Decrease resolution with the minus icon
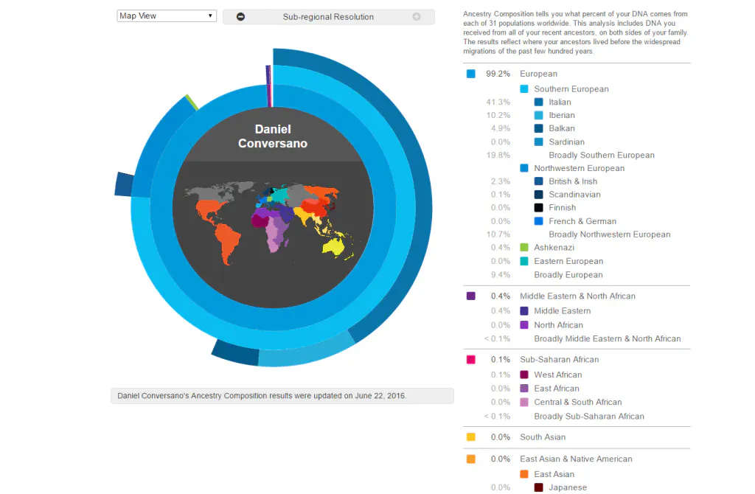This screenshot has height=494, width=755. pos(241,17)
